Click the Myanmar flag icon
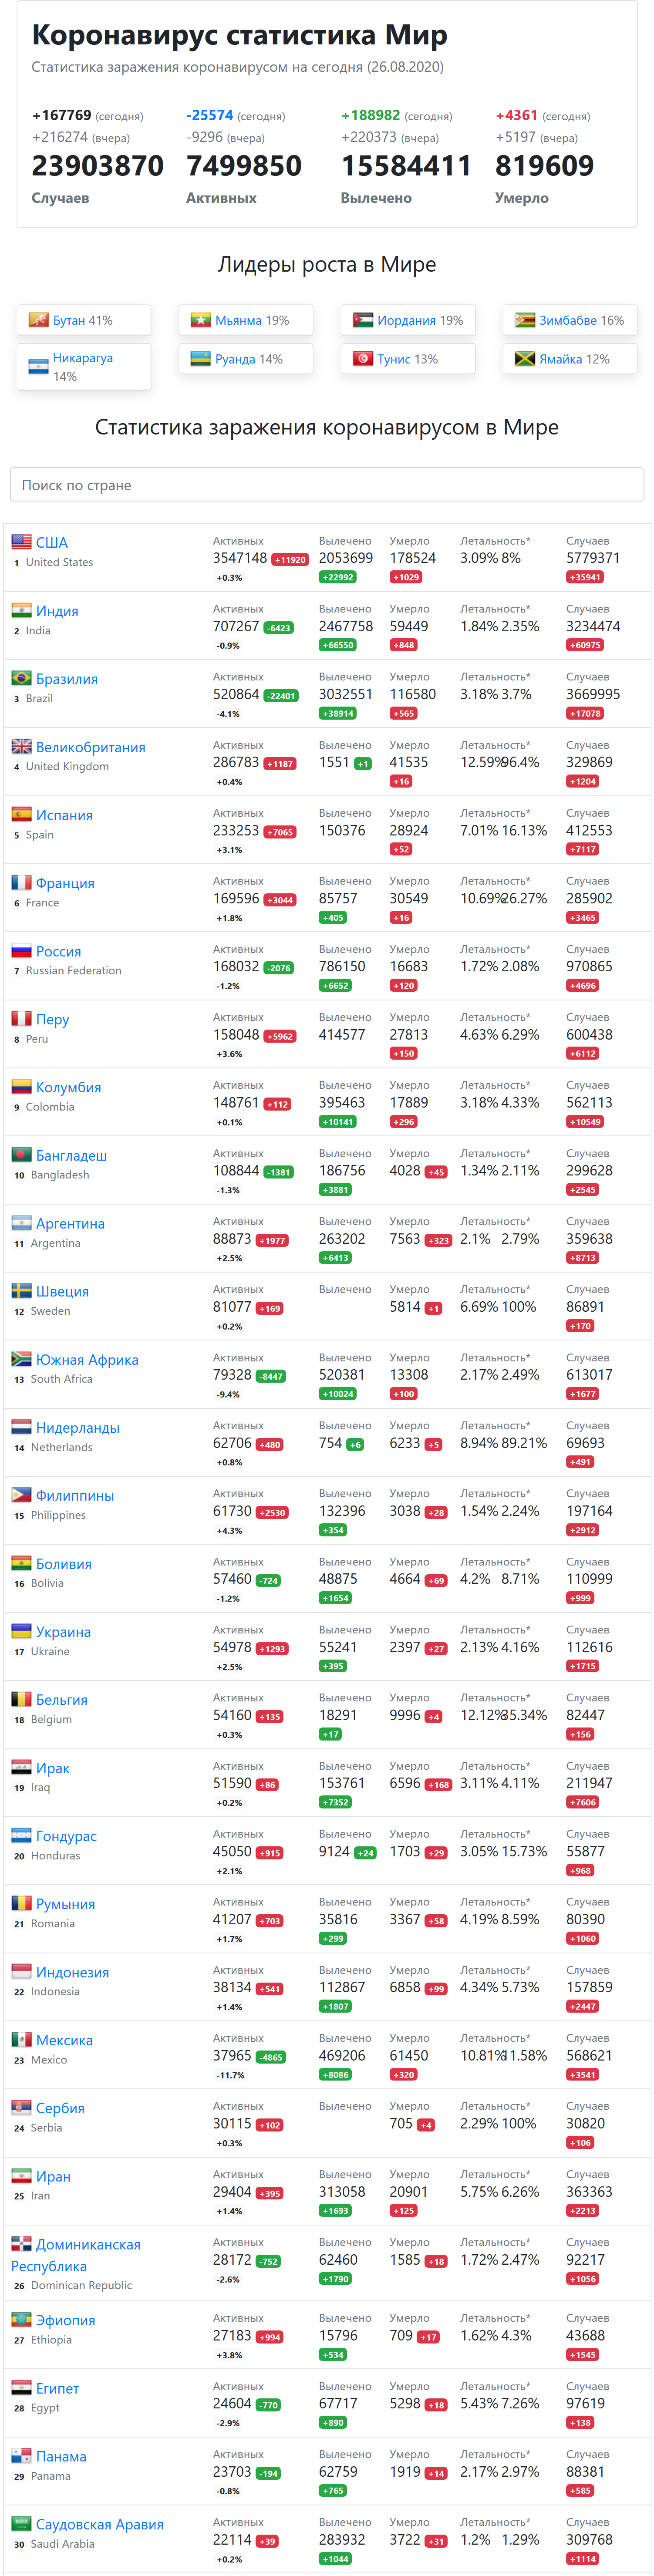654x2576 pixels. (x=201, y=320)
